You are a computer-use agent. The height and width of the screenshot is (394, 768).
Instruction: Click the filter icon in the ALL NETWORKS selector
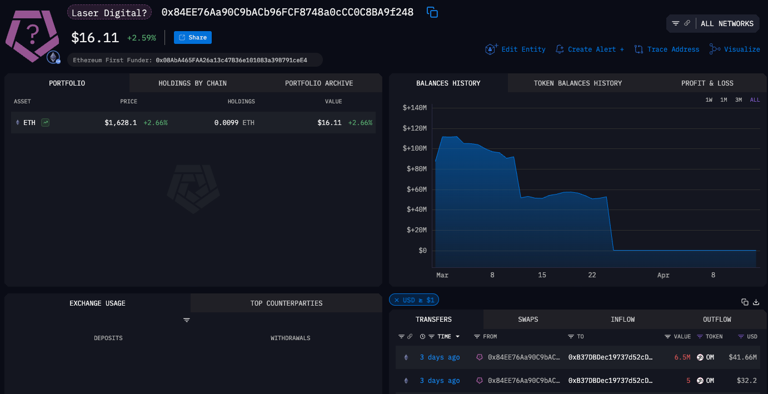pyautogui.click(x=676, y=23)
